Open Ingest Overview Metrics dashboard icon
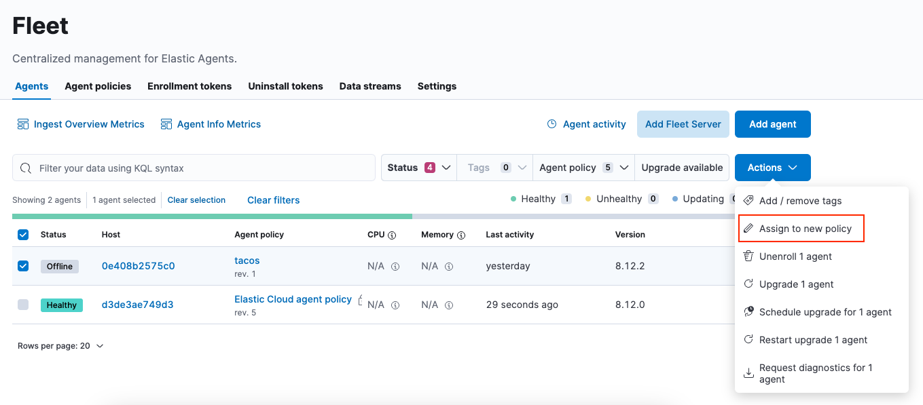The height and width of the screenshot is (405, 923). pyautogui.click(x=24, y=124)
